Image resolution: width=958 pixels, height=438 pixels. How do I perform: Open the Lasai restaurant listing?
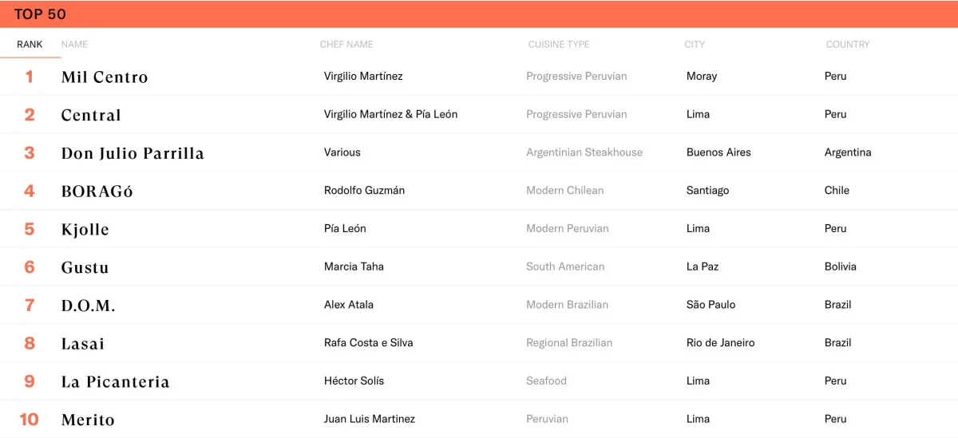point(83,344)
